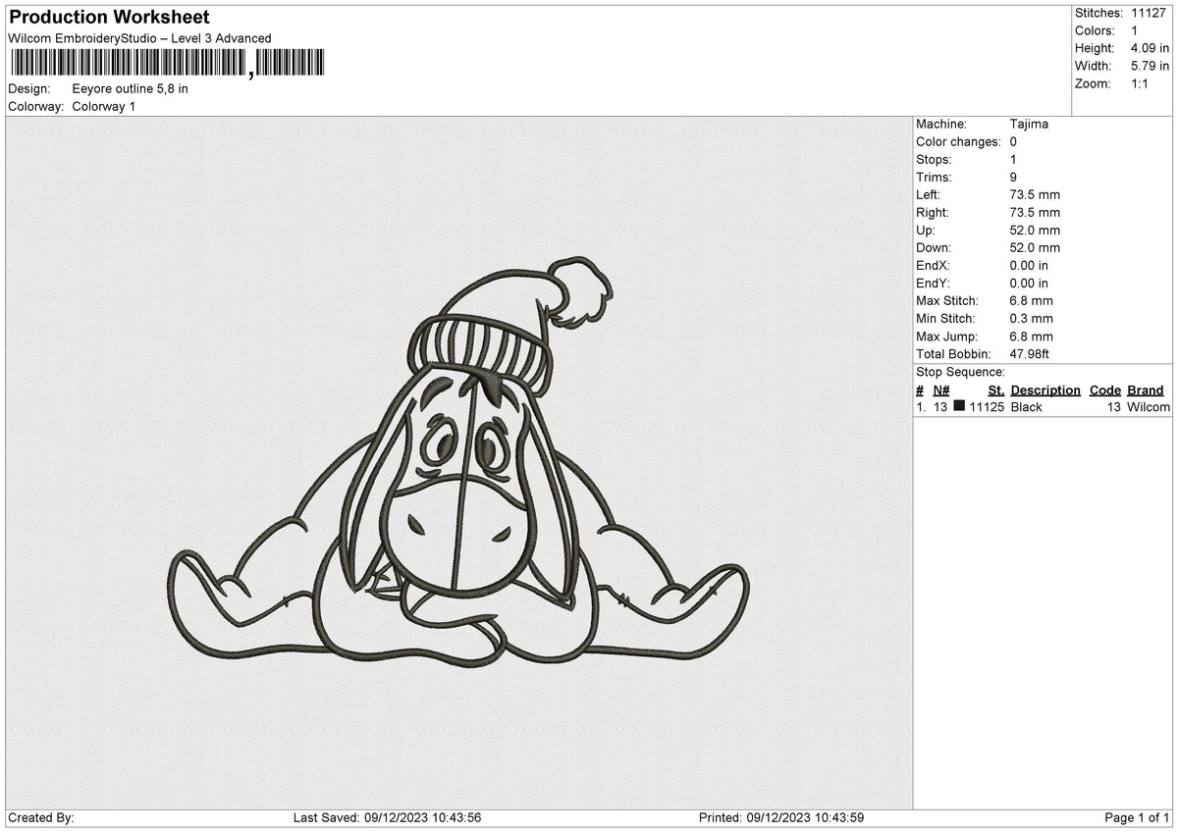Click the 'Eeyore outline 5,8 in' design name
The image size is (1178, 832).
(131, 88)
